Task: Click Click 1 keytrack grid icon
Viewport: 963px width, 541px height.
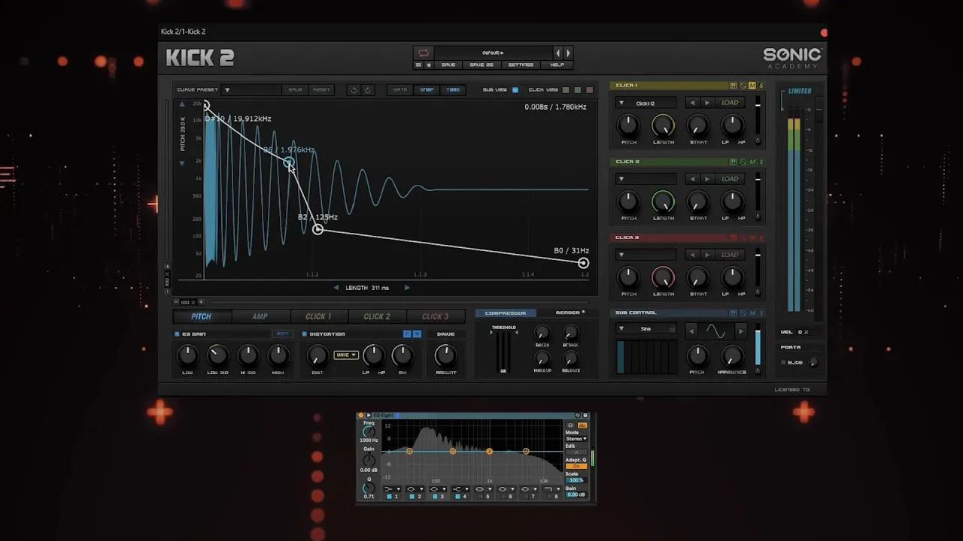Action: (733, 86)
